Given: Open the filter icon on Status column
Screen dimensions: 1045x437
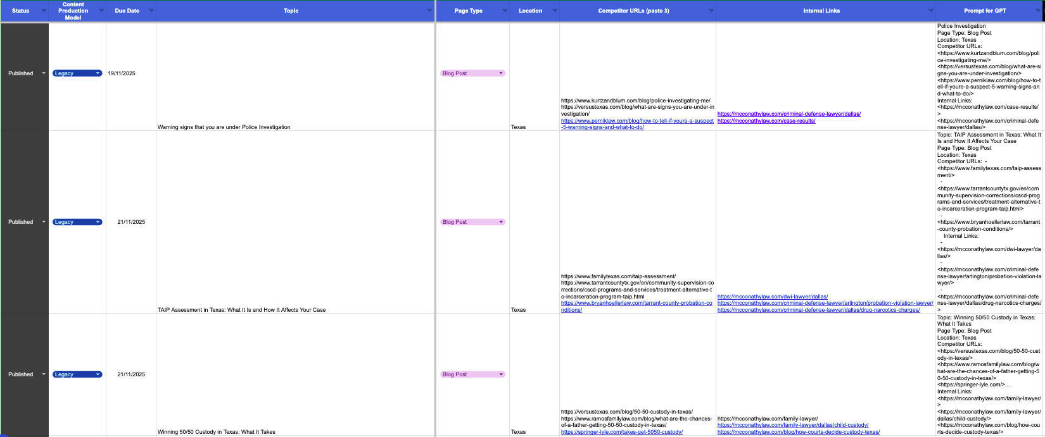Looking at the screenshot, I should (44, 11).
